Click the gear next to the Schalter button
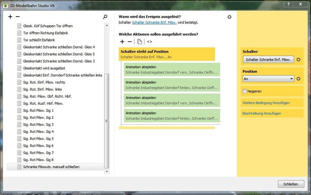311x195 pixels. click(x=298, y=60)
